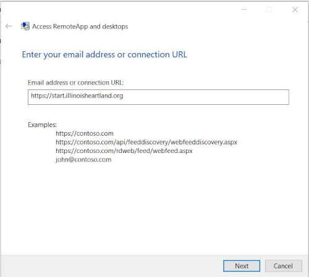Cancel the connection setup wizard
309x277 pixels.
[284, 266]
